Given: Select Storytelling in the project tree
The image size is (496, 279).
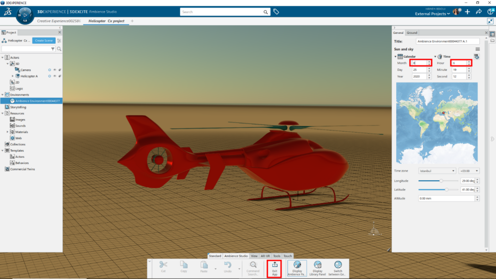Looking at the screenshot, I should pyautogui.click(x=18, y=107).
